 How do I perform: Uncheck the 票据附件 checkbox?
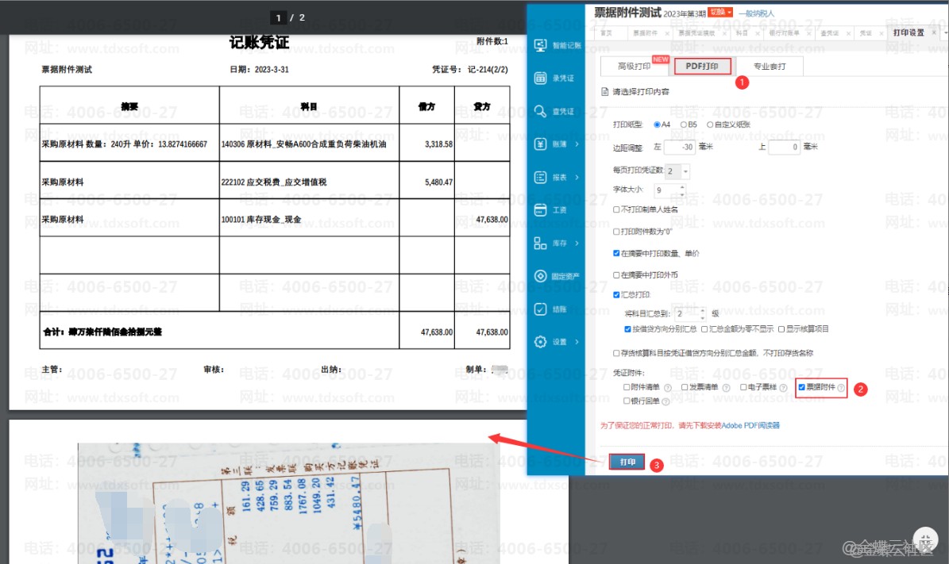[x=802, y=387]
